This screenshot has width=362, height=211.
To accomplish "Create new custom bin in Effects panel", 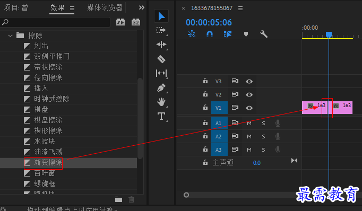I will pyautogui.click(x=119, y=199).
